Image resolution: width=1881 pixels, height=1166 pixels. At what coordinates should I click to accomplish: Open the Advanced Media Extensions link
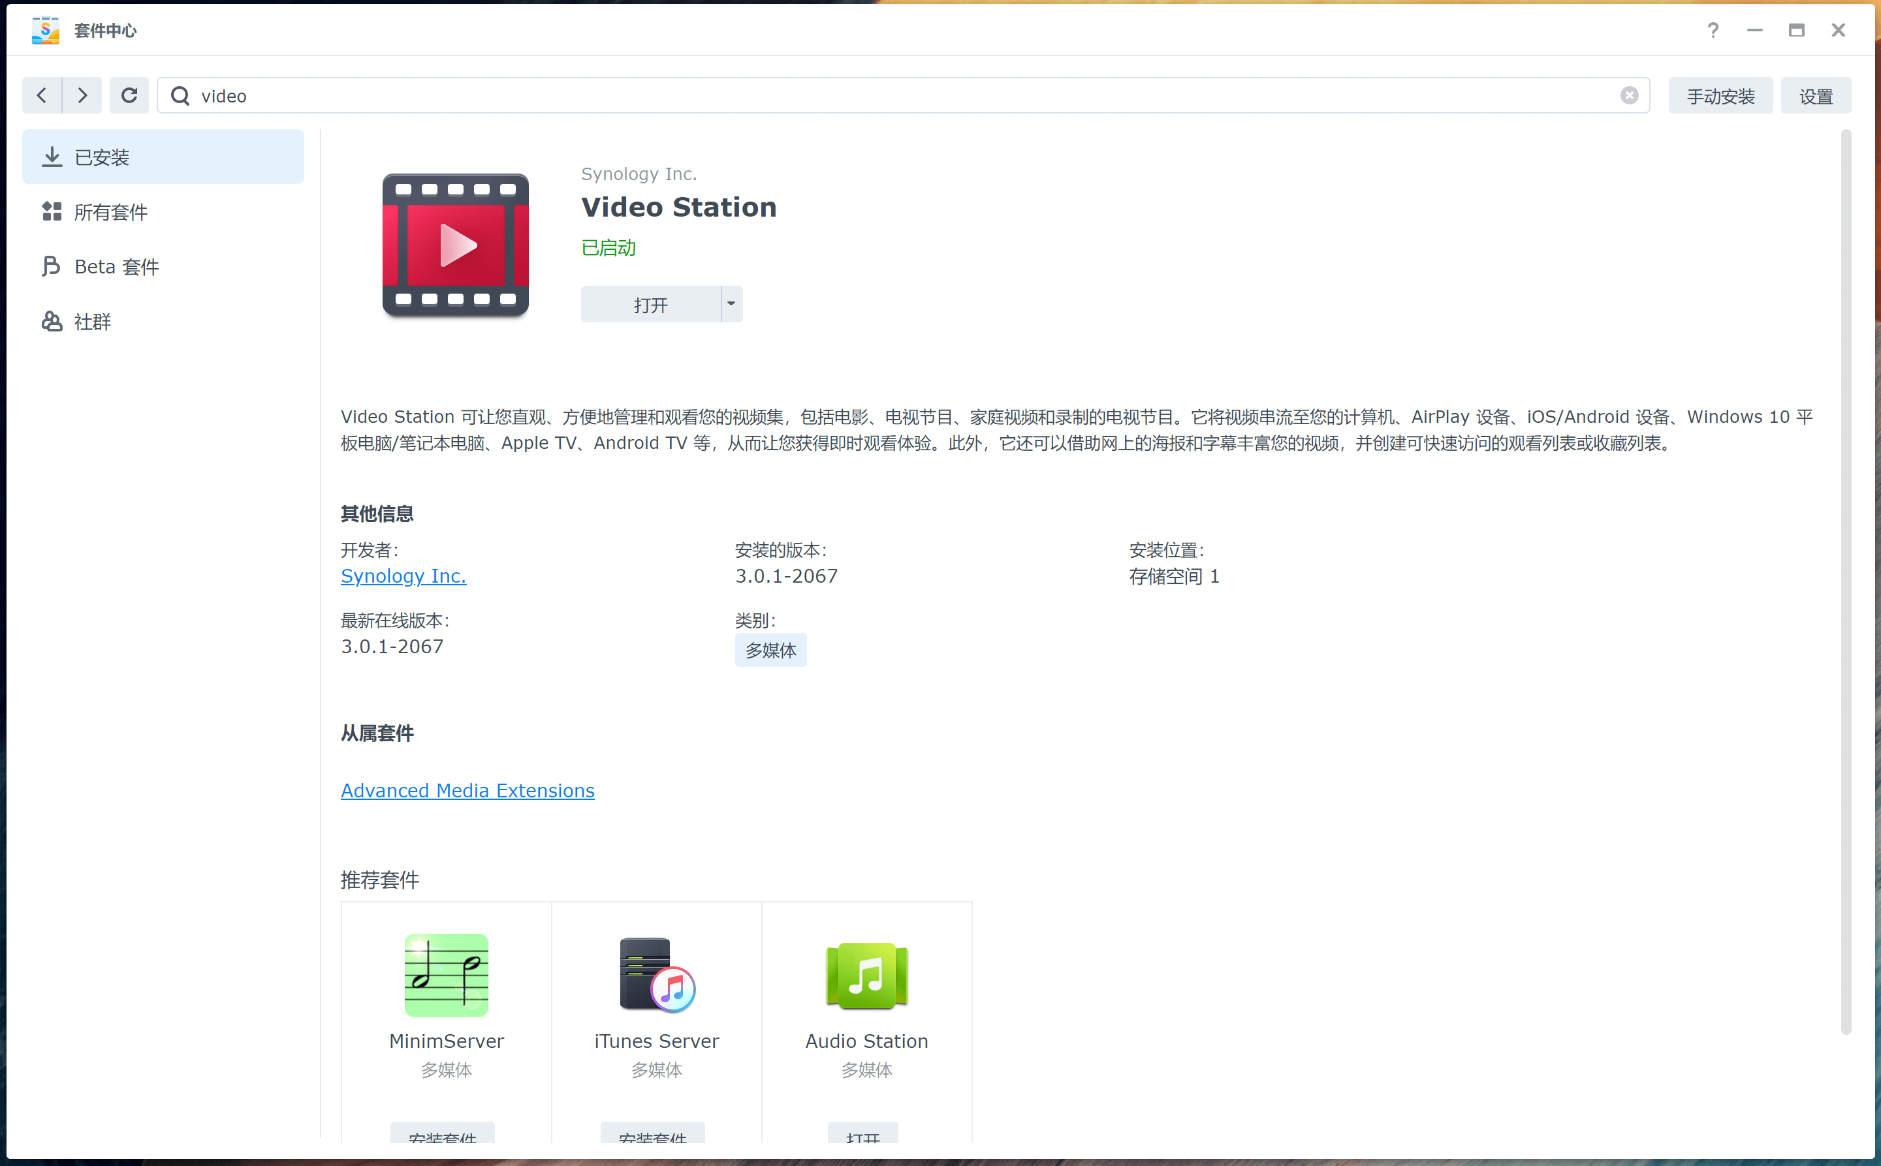pyautogui.click(x=467, y=790)
